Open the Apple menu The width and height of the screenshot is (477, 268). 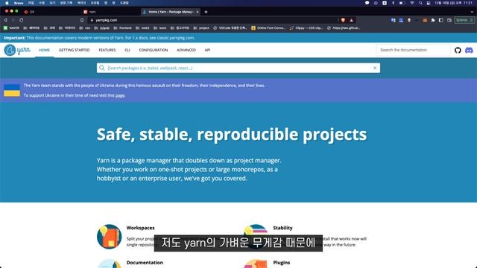(7, 3)
